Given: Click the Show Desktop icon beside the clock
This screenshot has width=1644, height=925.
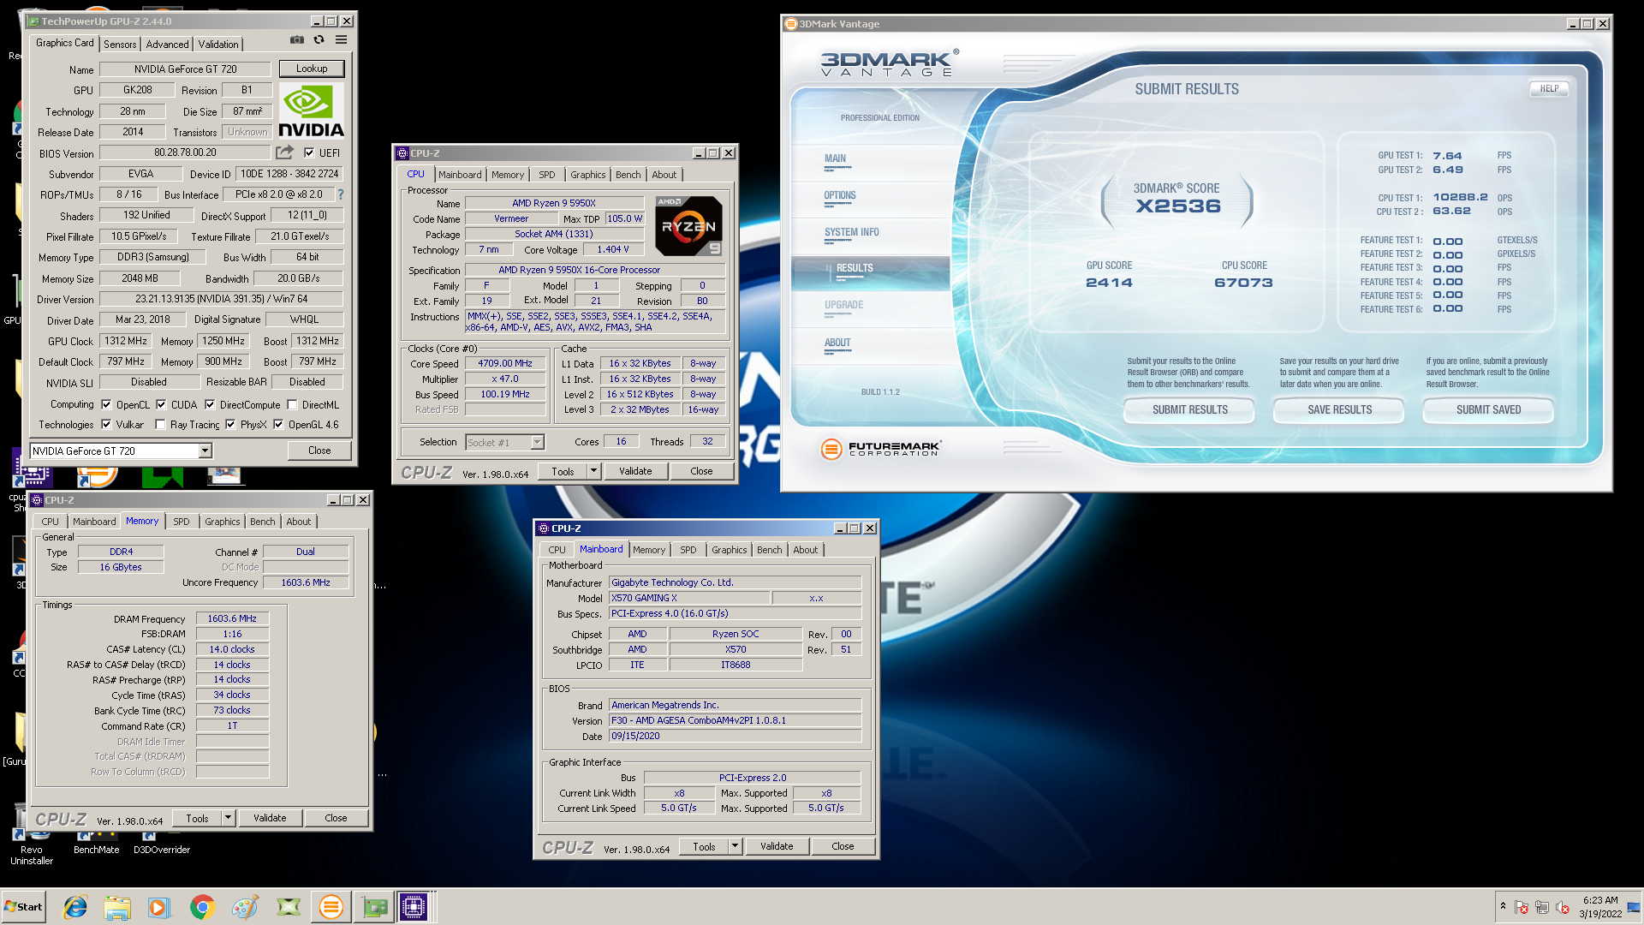Looking at the screenshot, I should [x=1635, y=907].
